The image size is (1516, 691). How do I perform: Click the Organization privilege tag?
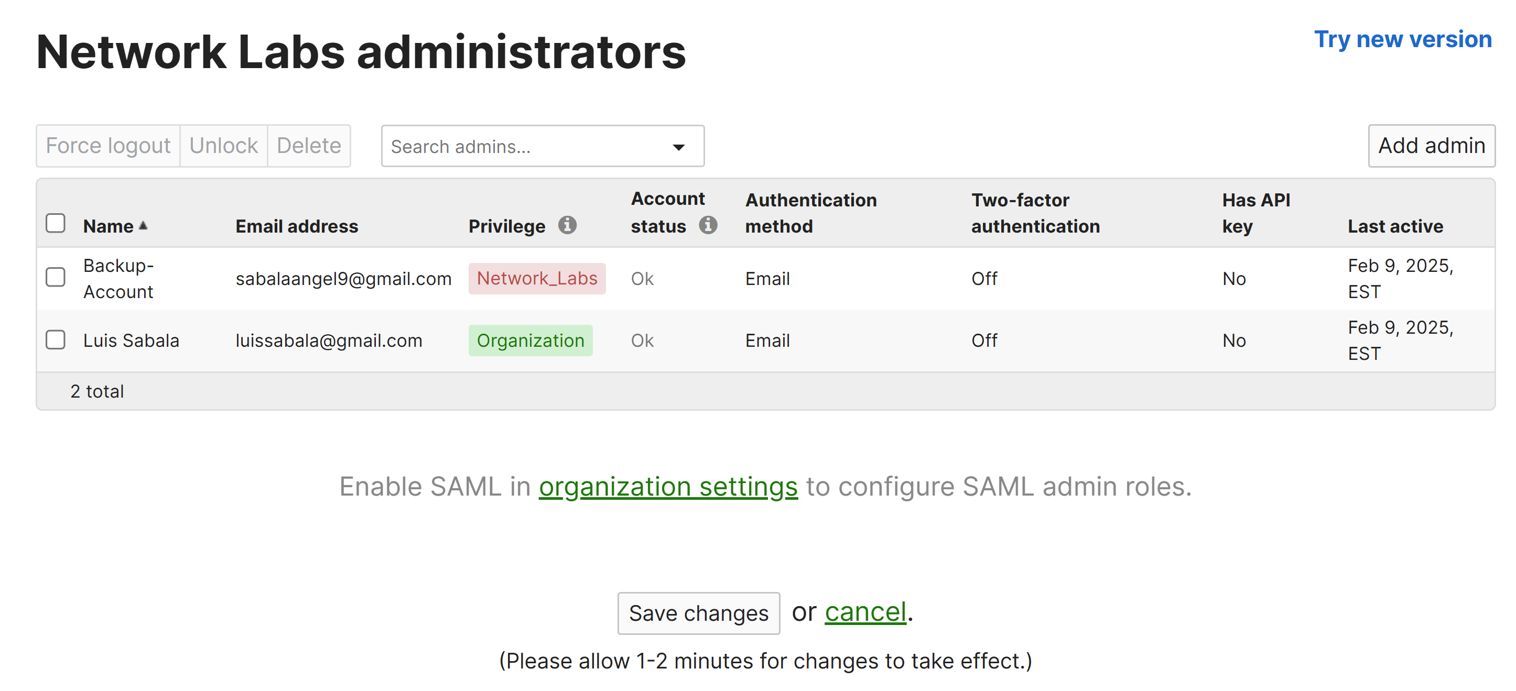[x=530, y=341]
